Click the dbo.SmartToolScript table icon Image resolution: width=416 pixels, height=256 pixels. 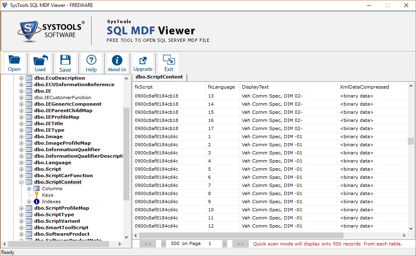click(x=29, y=228)
